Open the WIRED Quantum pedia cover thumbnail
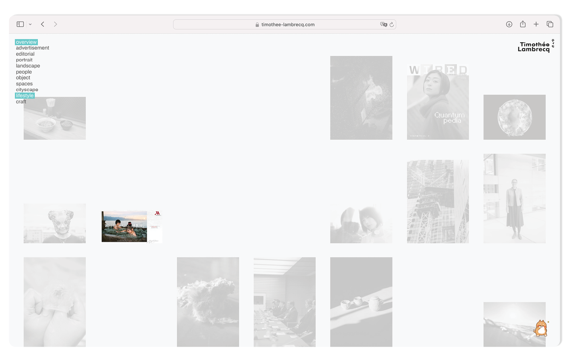This screenshot has width=569, height=362. (x=438, y=102)
